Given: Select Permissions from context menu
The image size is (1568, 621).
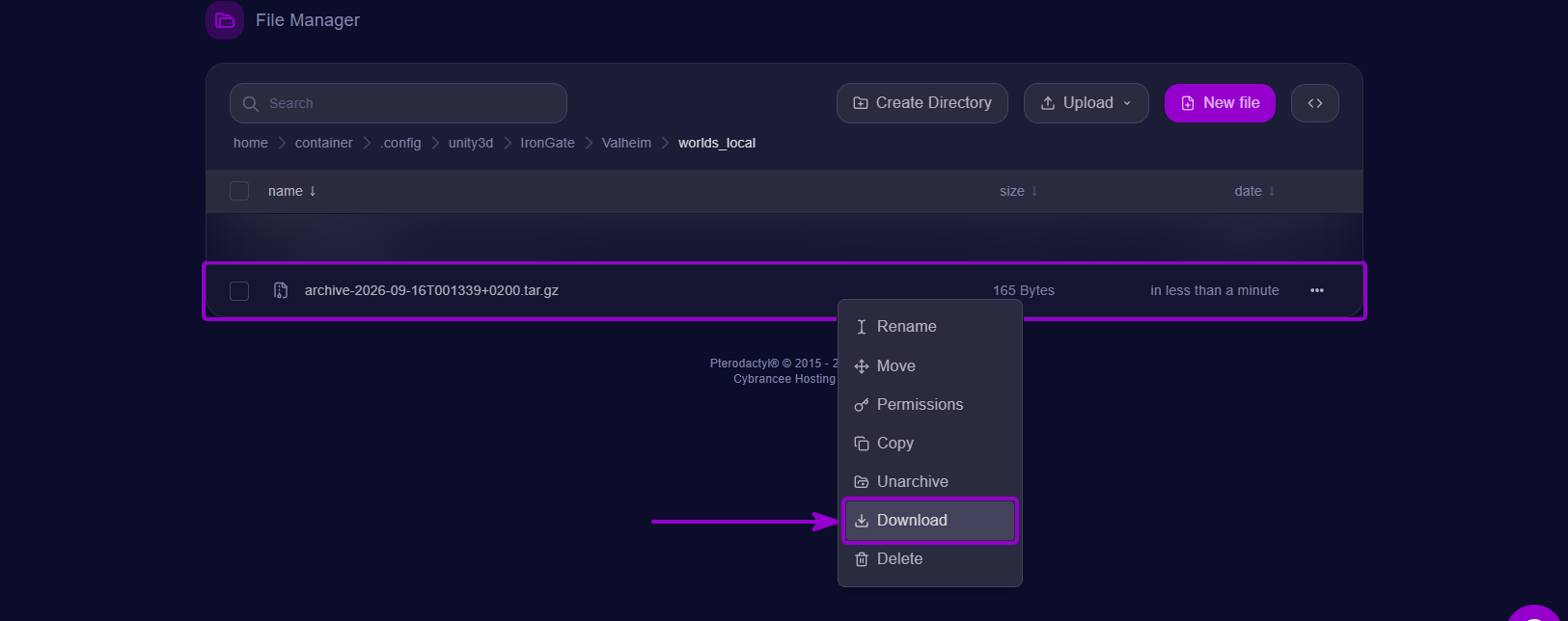Looking at the screenshot, I should coord(929,405).
